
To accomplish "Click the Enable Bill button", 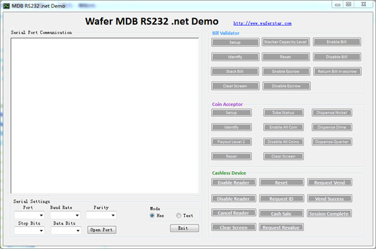I will click(337, 42).
